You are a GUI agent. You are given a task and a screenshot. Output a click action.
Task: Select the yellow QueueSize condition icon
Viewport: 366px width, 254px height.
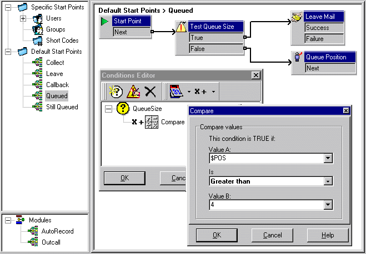click(123, 109)
